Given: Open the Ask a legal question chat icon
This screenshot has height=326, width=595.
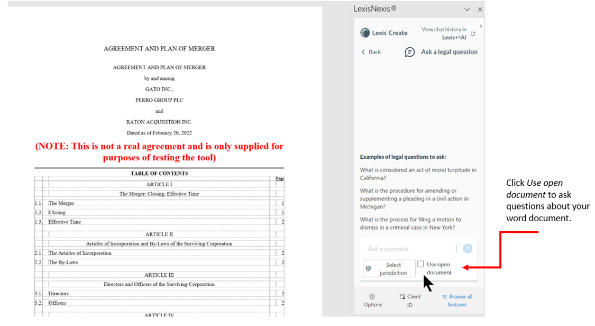Looking at the screenshot, I should click(x=409, y=52).
